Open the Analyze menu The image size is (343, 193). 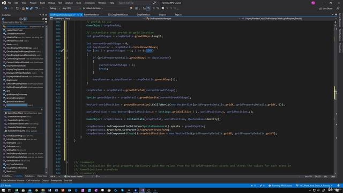(69, 3)
